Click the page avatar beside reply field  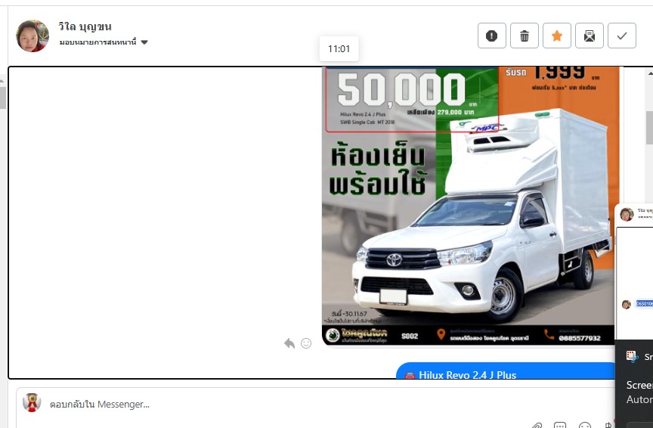pyautogui.click(x=32, y=402)
